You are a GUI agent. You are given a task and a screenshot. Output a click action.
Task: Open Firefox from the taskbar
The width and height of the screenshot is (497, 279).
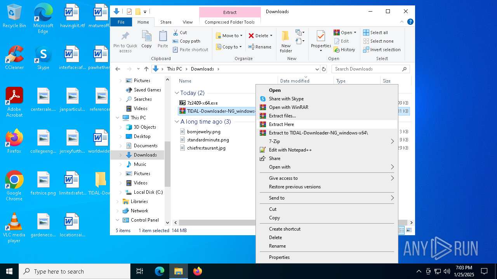pos(198,271)
